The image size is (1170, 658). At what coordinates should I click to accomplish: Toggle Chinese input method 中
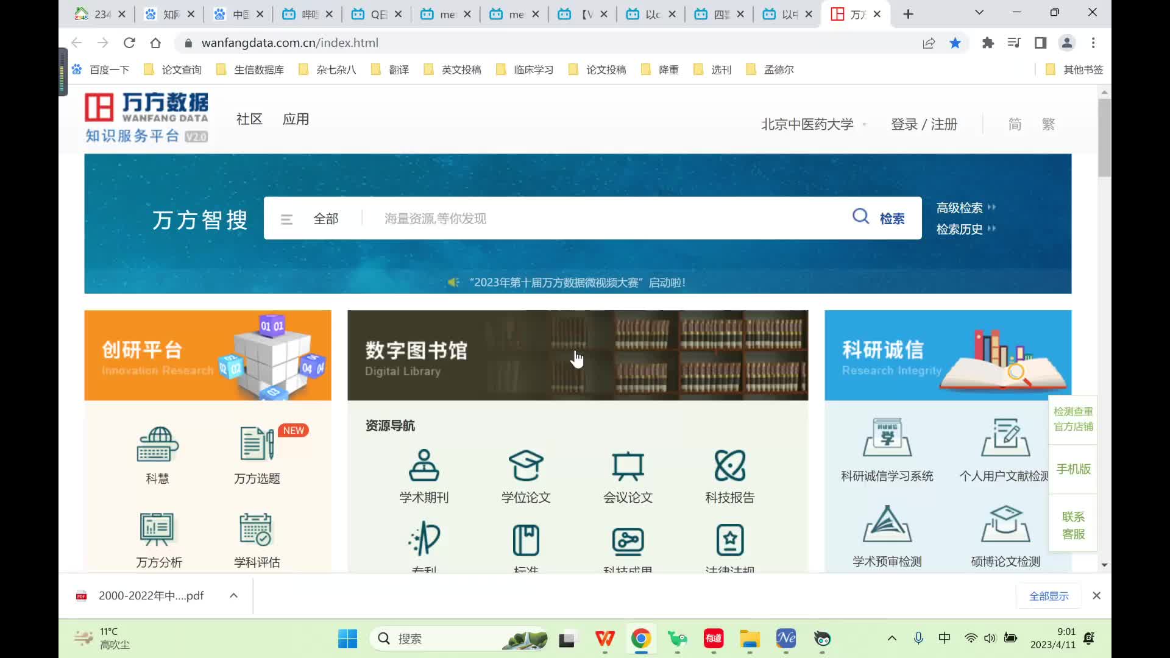[x=945, y=638]
